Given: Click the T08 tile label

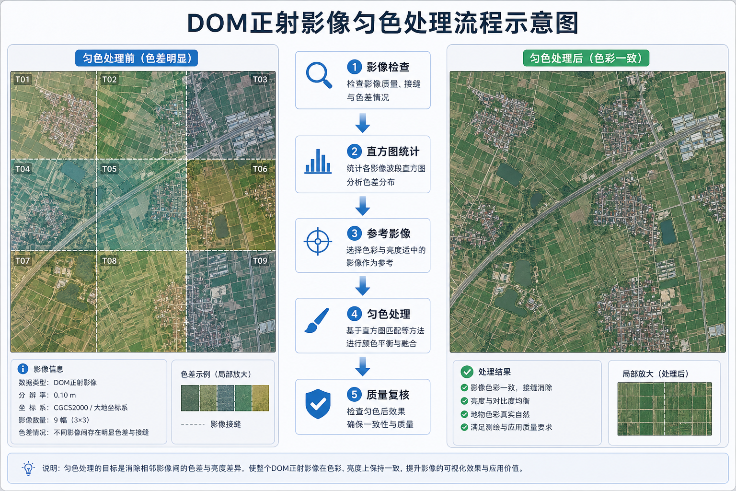Looking at the screenshot, I should pyautogui.click(x=109, y=261).
